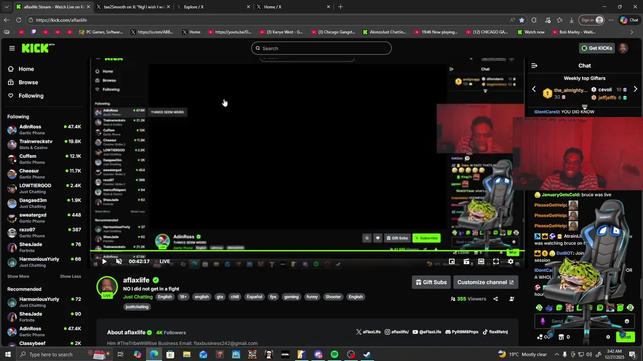Open Kanye West bookmark

[x=281, y=32]
